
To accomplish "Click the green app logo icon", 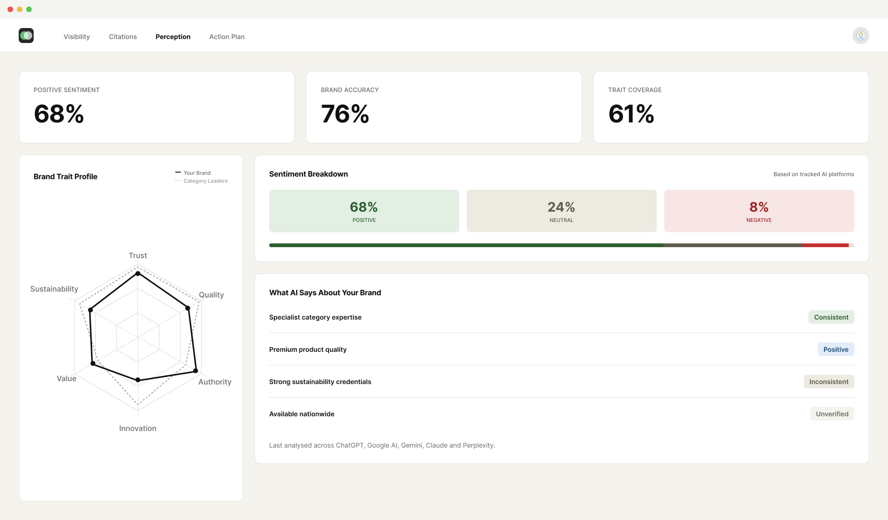I will point(26,36).
